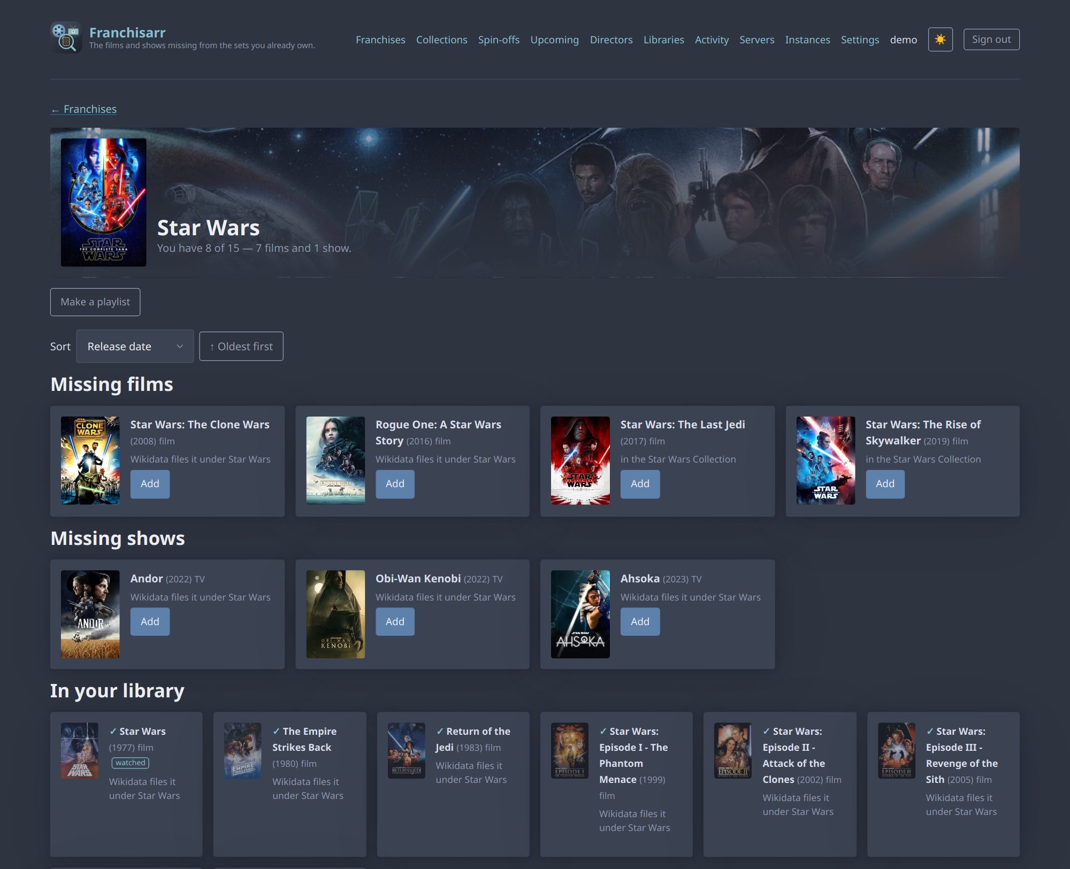
Task: Select the Ahsoka title text
Action: pos(640,579)
